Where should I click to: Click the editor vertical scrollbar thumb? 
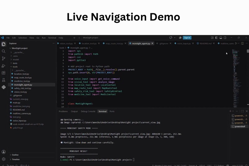tap(248, 51)
